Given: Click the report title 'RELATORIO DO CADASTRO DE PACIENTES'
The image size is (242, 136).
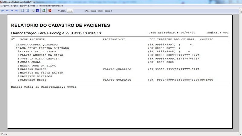Looking at the screenshot, I should (60, 25).
